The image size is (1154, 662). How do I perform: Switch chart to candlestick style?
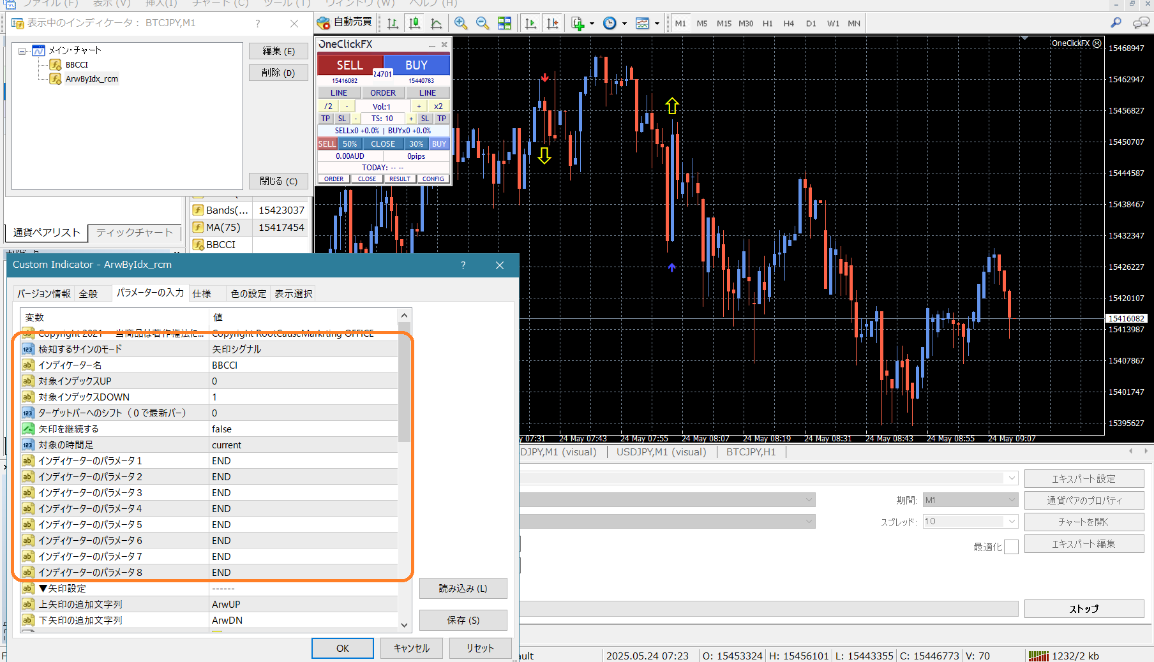[414, 24]
